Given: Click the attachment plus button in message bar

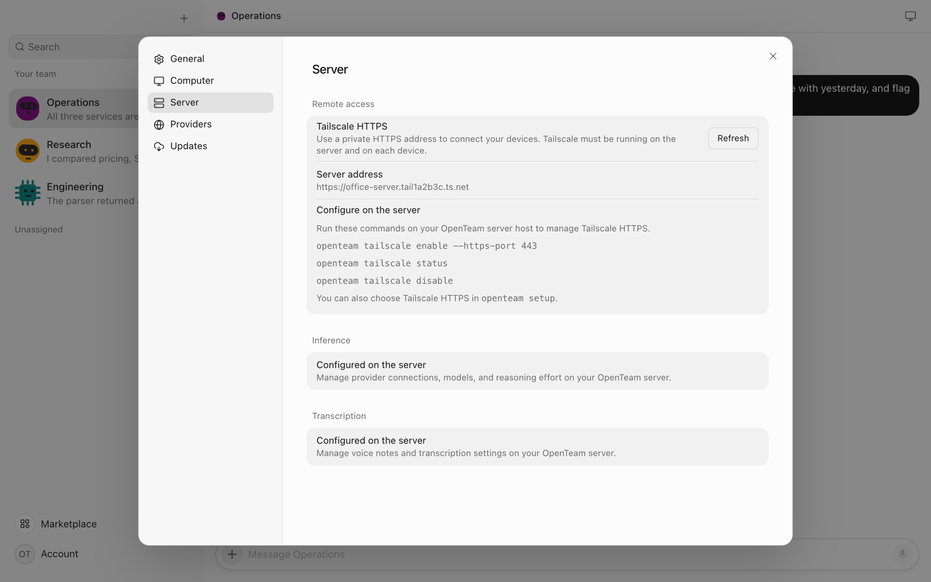Looking at the screenshot, I should point(232,555).
